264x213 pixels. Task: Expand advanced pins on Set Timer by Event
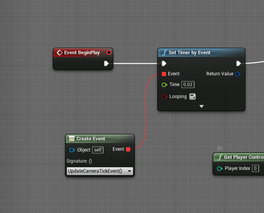click(x=201, y=106)
